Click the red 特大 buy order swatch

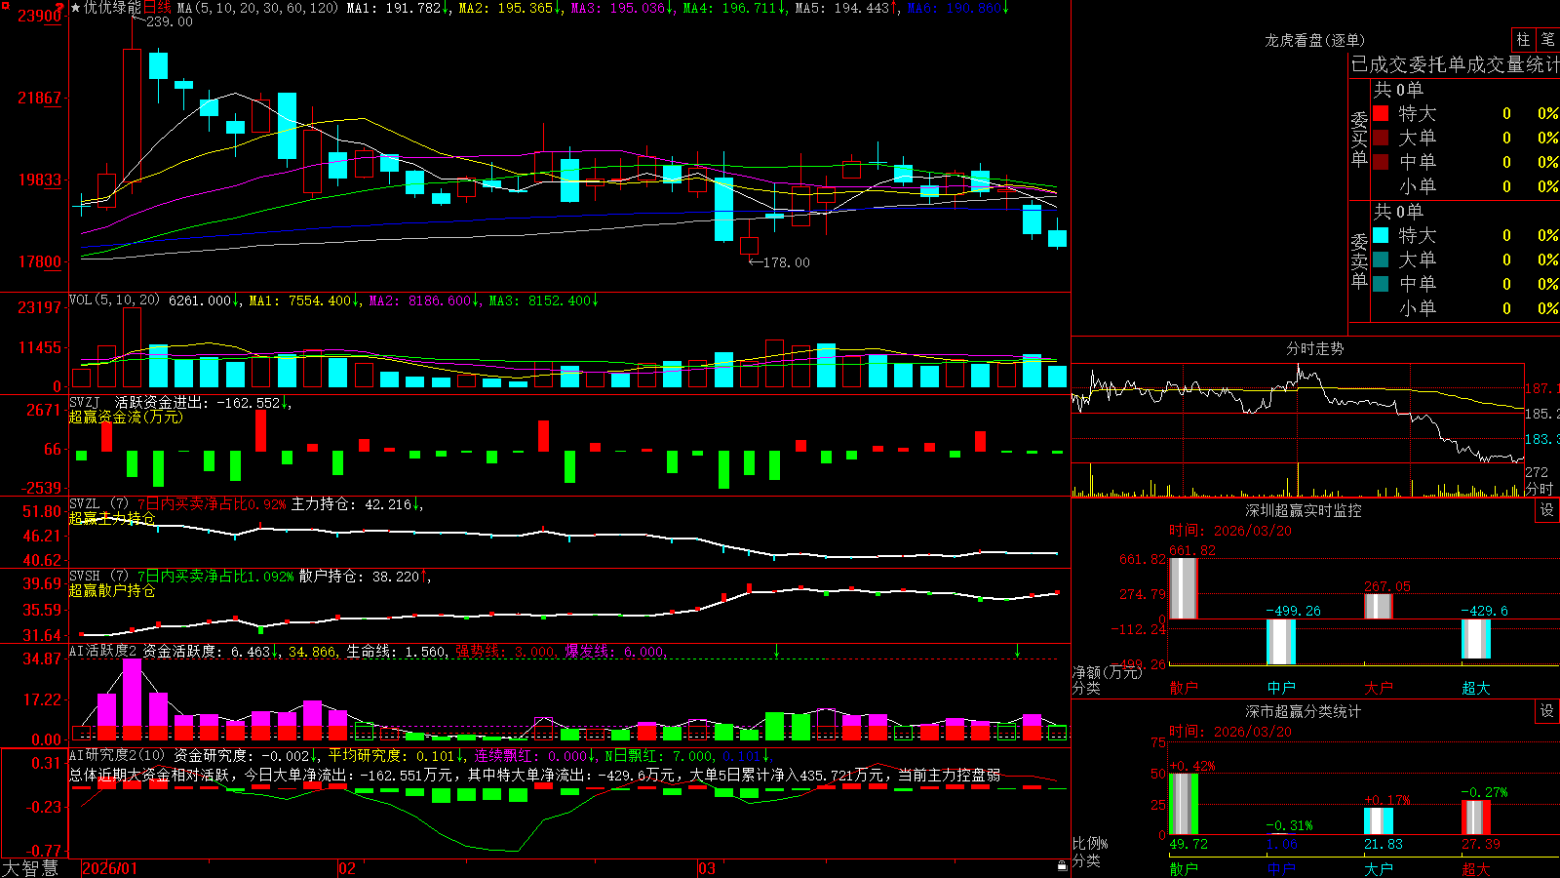(x=1381, y=113)
